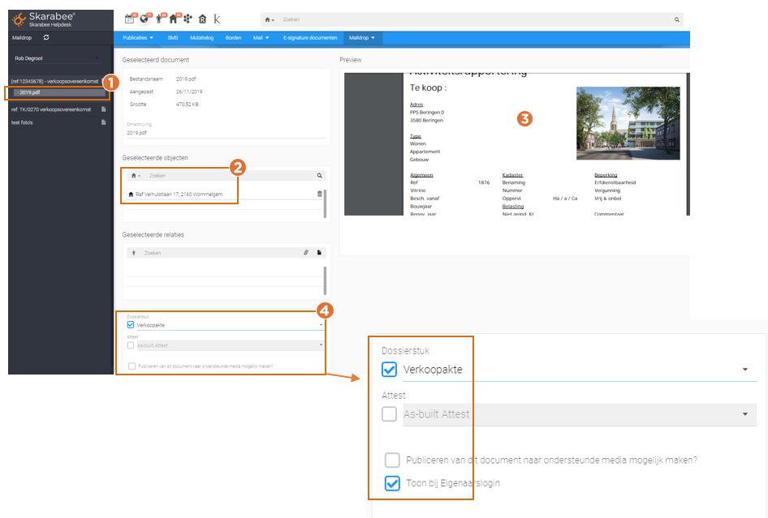The height and width of the screenshot is (518, 768).
Task: Click the document icon in Geselecteerde relaties search
Action: 319,252
